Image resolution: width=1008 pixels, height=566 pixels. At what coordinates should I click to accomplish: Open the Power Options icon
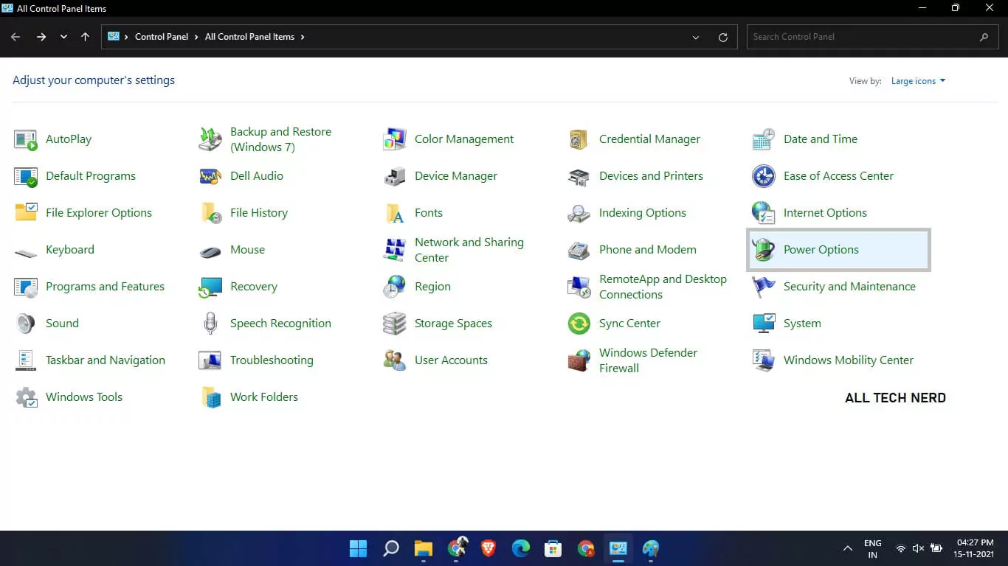[764, 250]
